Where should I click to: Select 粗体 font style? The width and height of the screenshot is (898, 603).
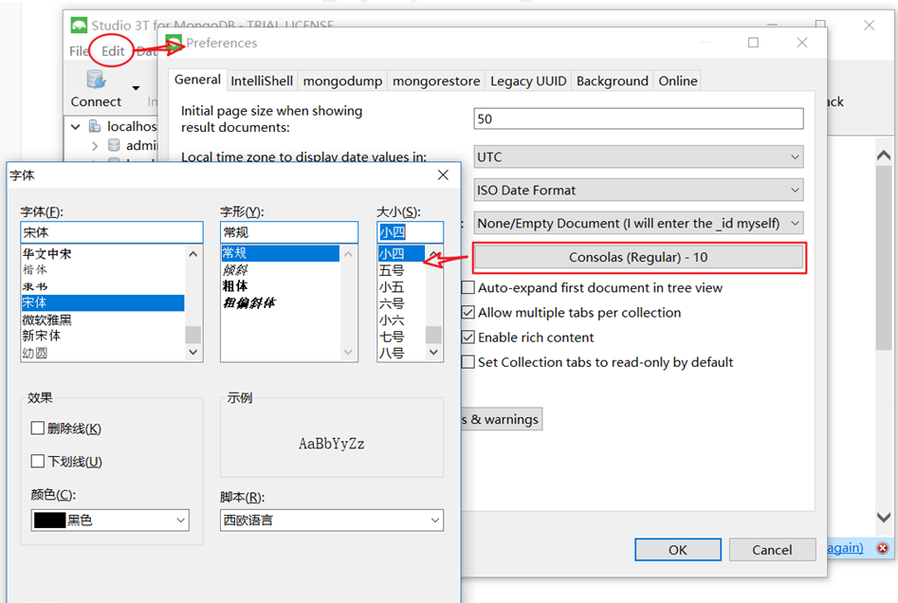[x=280, y=285]
